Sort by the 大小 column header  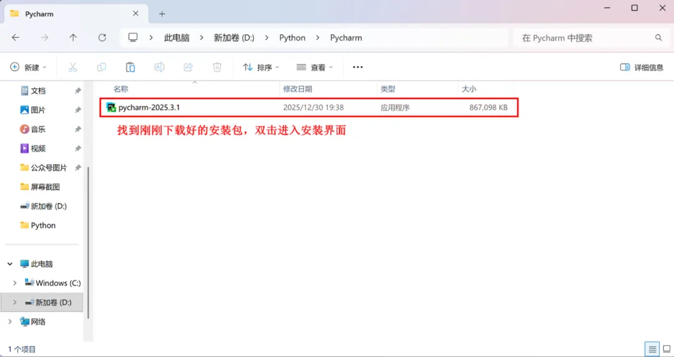click(469, 89)
